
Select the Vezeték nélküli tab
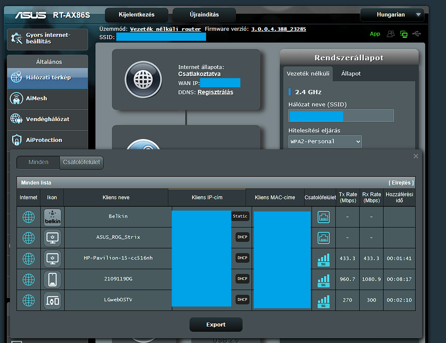tap(308, 73)
